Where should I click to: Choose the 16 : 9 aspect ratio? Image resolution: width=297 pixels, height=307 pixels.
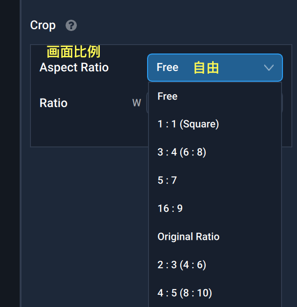click(170, 208)
